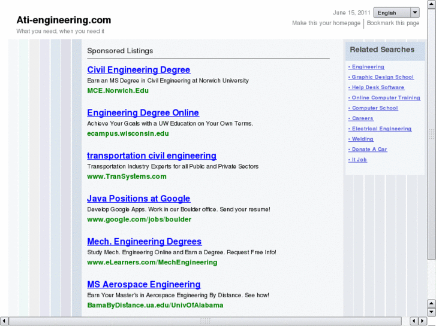Select Welding related search

[x=361, y=139]
